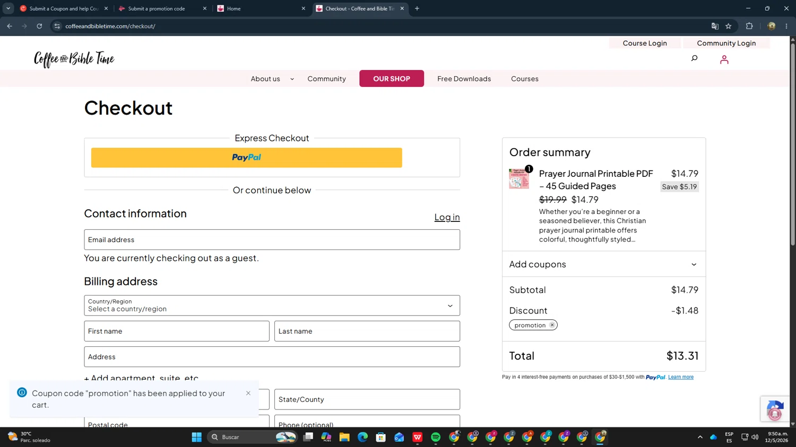Click the 'Save $5.19' badge
Screen dimensions: 796x447
(679, 186)
